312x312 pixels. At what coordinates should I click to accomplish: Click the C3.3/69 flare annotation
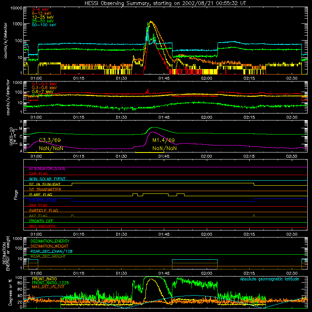pos(50,140)
